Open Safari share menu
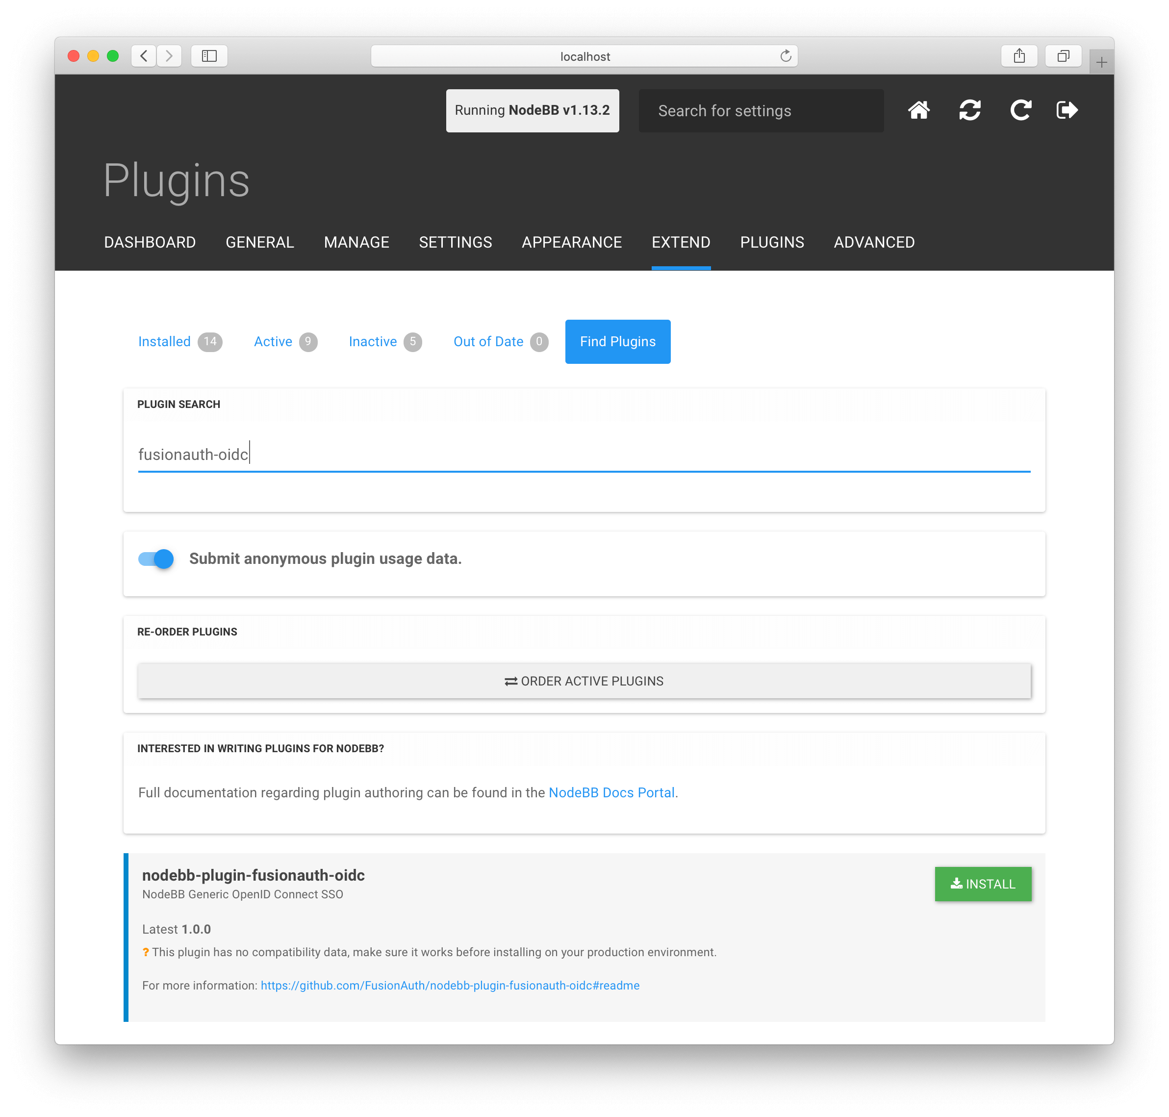The width and height of the screenshot is (1169, 1117). [x=1019, y=56]
